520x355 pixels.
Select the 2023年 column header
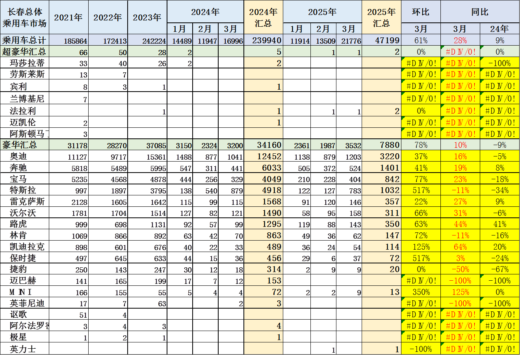147,17
